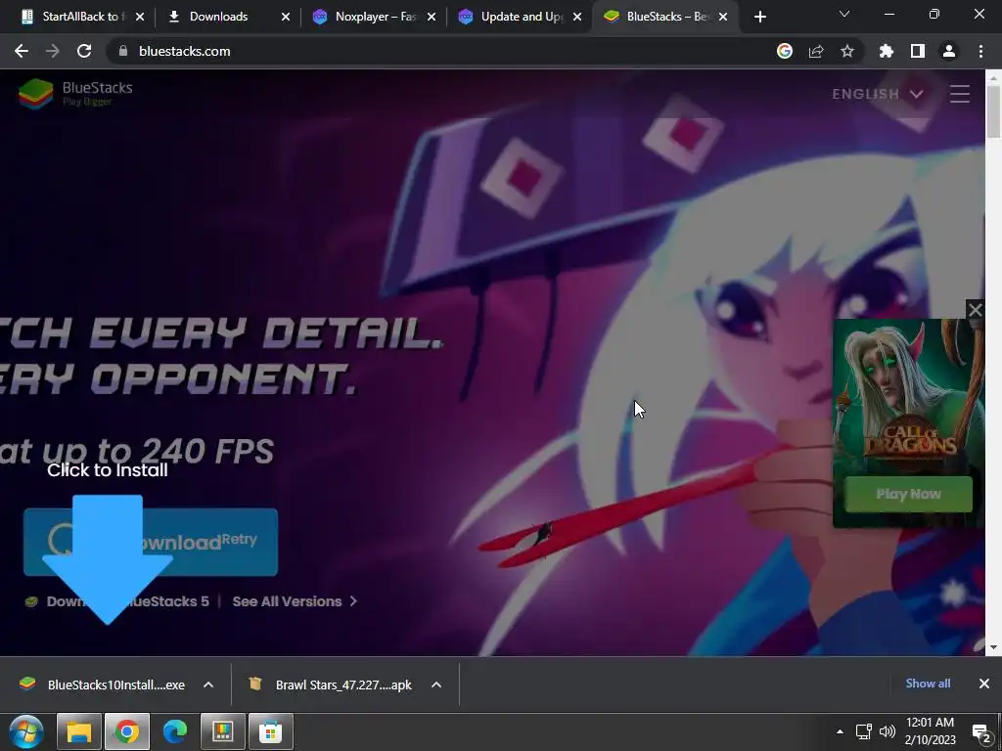The width and height of the screenshot is (1002, 751).
Task: Close the BlueStacks tab
Action: tap(723, 18)
